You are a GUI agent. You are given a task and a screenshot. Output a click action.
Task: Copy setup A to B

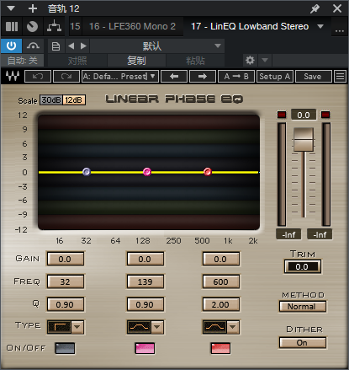[x=236, y=76]
